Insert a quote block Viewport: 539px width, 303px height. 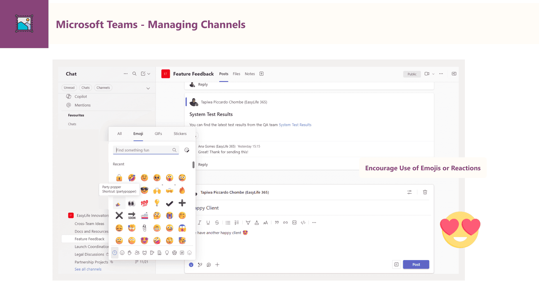pyautogui.click(x=277, y=222)
